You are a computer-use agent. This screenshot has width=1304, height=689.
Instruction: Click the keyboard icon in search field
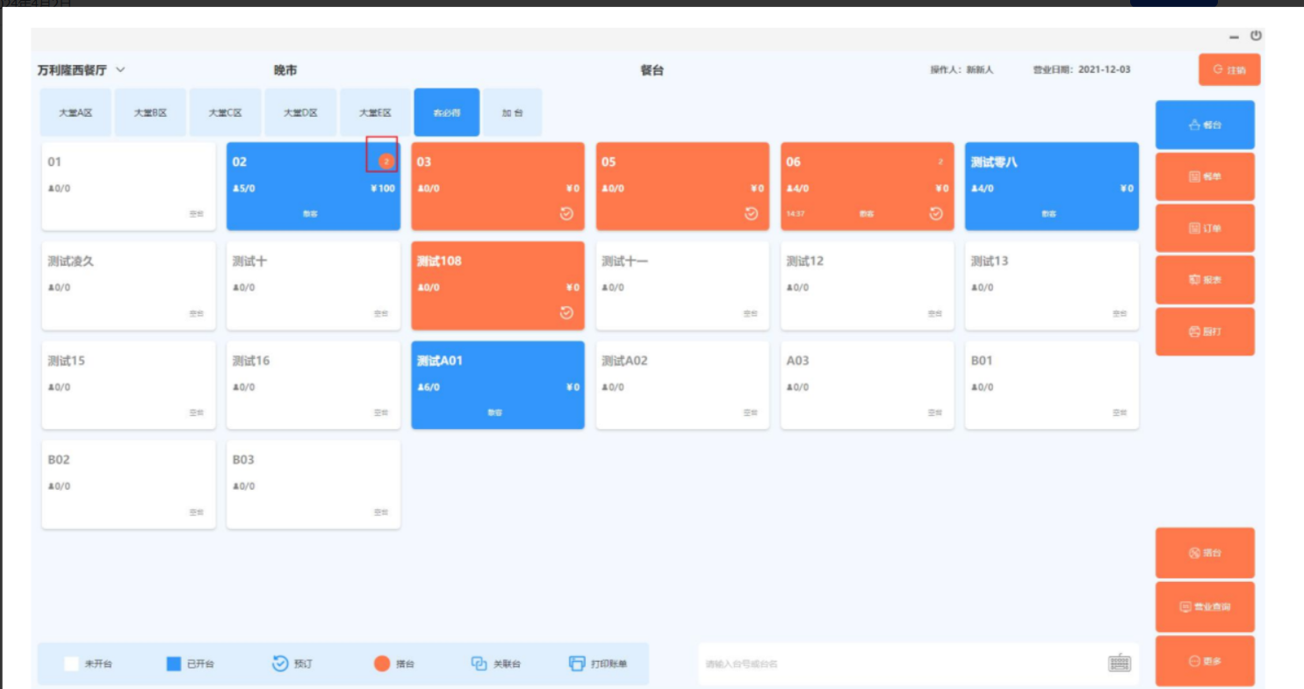[x=1119, y=664]
